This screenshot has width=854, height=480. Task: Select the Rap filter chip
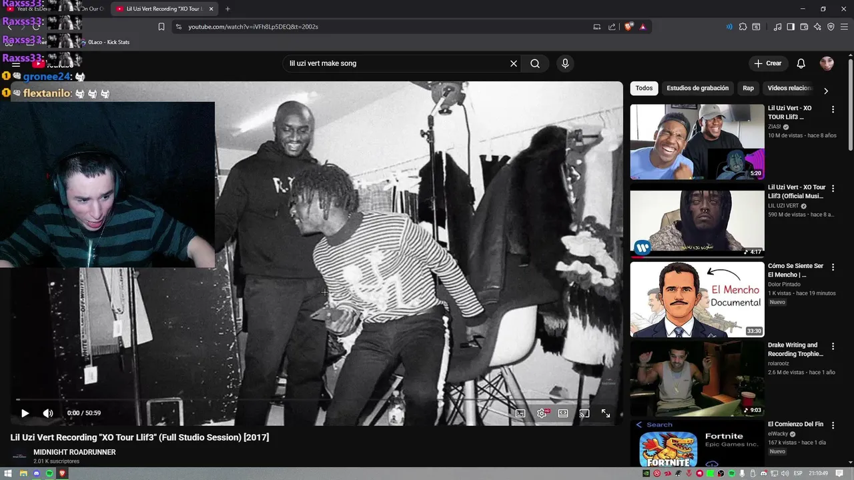[x=748, y=88]
